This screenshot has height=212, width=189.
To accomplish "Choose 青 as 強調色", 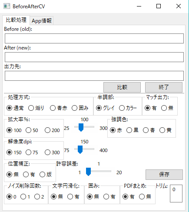I will (149, 130).
